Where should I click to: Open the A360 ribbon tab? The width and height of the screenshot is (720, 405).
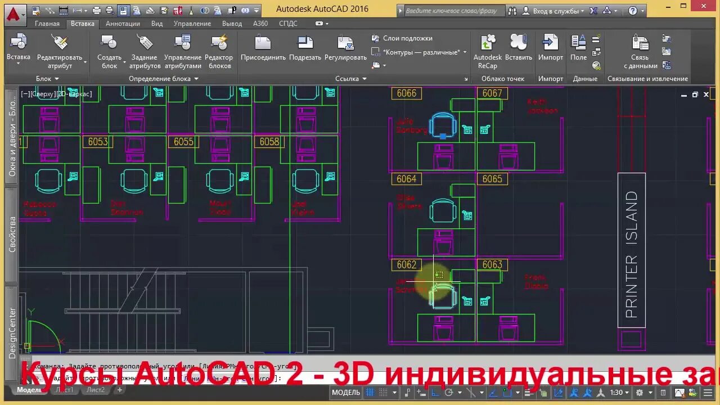coord(260,24)
